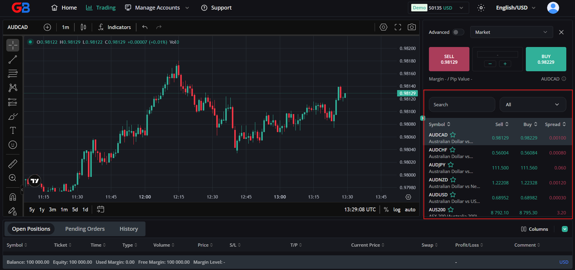The height and width of the screenshot is (270, 575).
Task: Switch to the History tab
Action: click(x=129, y=229)
